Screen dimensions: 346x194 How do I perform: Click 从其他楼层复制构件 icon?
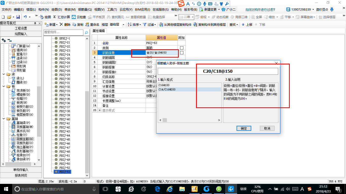(x=176, y=25)
